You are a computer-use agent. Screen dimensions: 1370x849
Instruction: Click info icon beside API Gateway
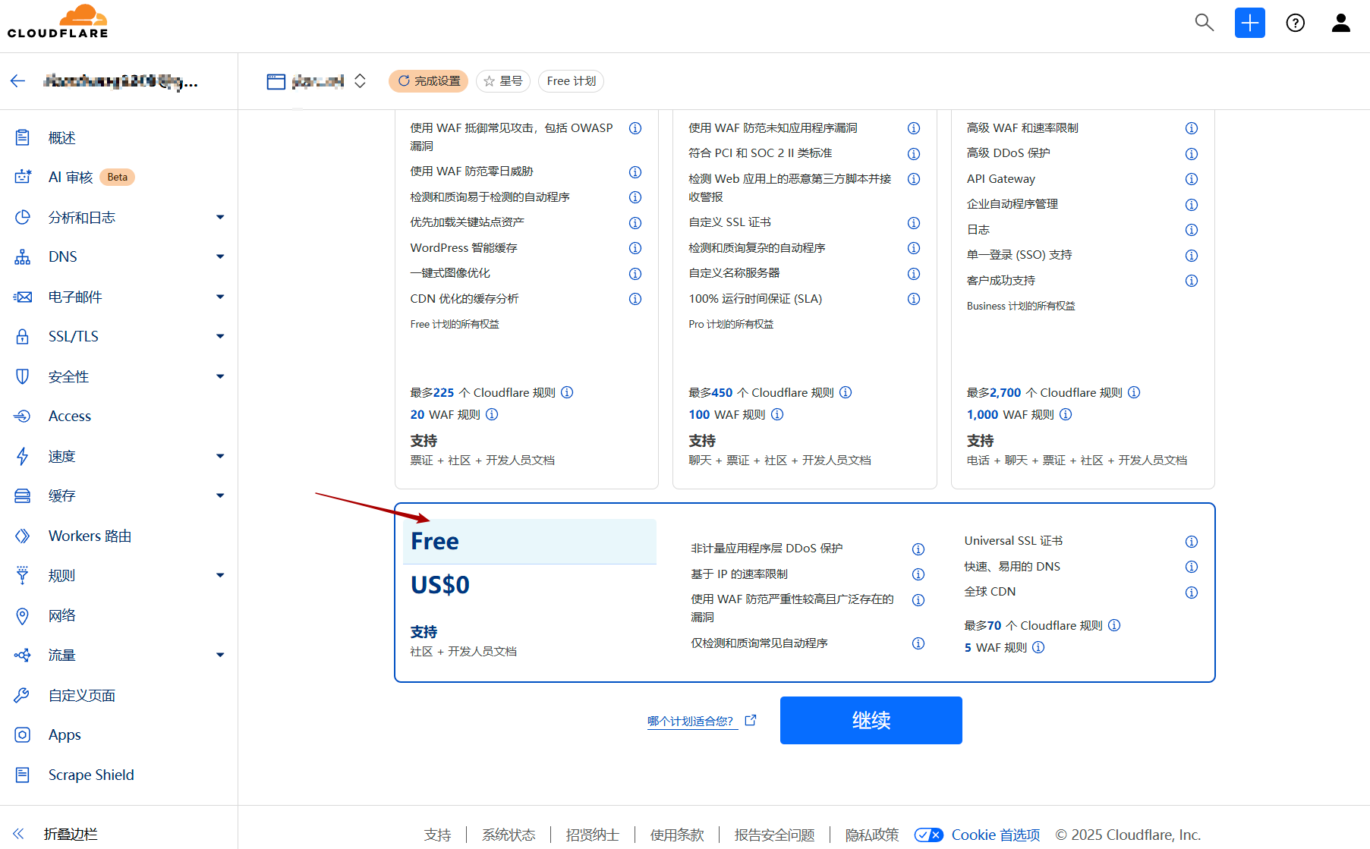point(1191,179)
